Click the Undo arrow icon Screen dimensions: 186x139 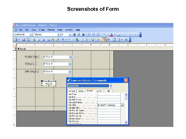63,40
